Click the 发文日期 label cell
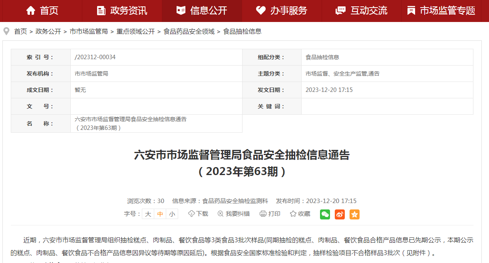 click(x=272, y=90)
